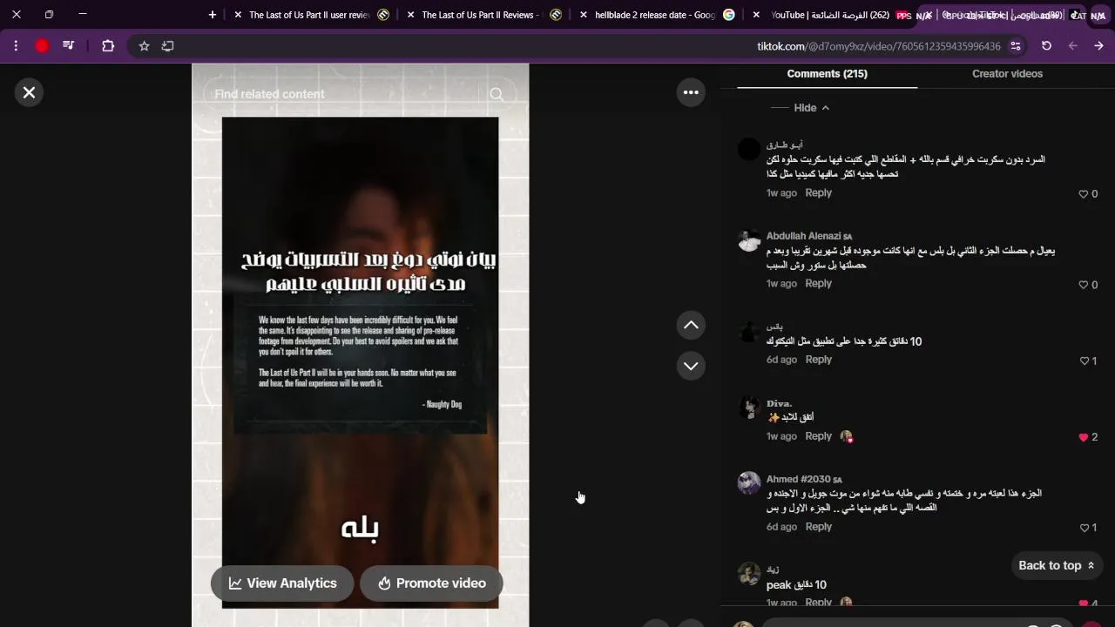Select the Comments (215) tab
This screenshot has width=1115, height=627.
click(827, 74)
